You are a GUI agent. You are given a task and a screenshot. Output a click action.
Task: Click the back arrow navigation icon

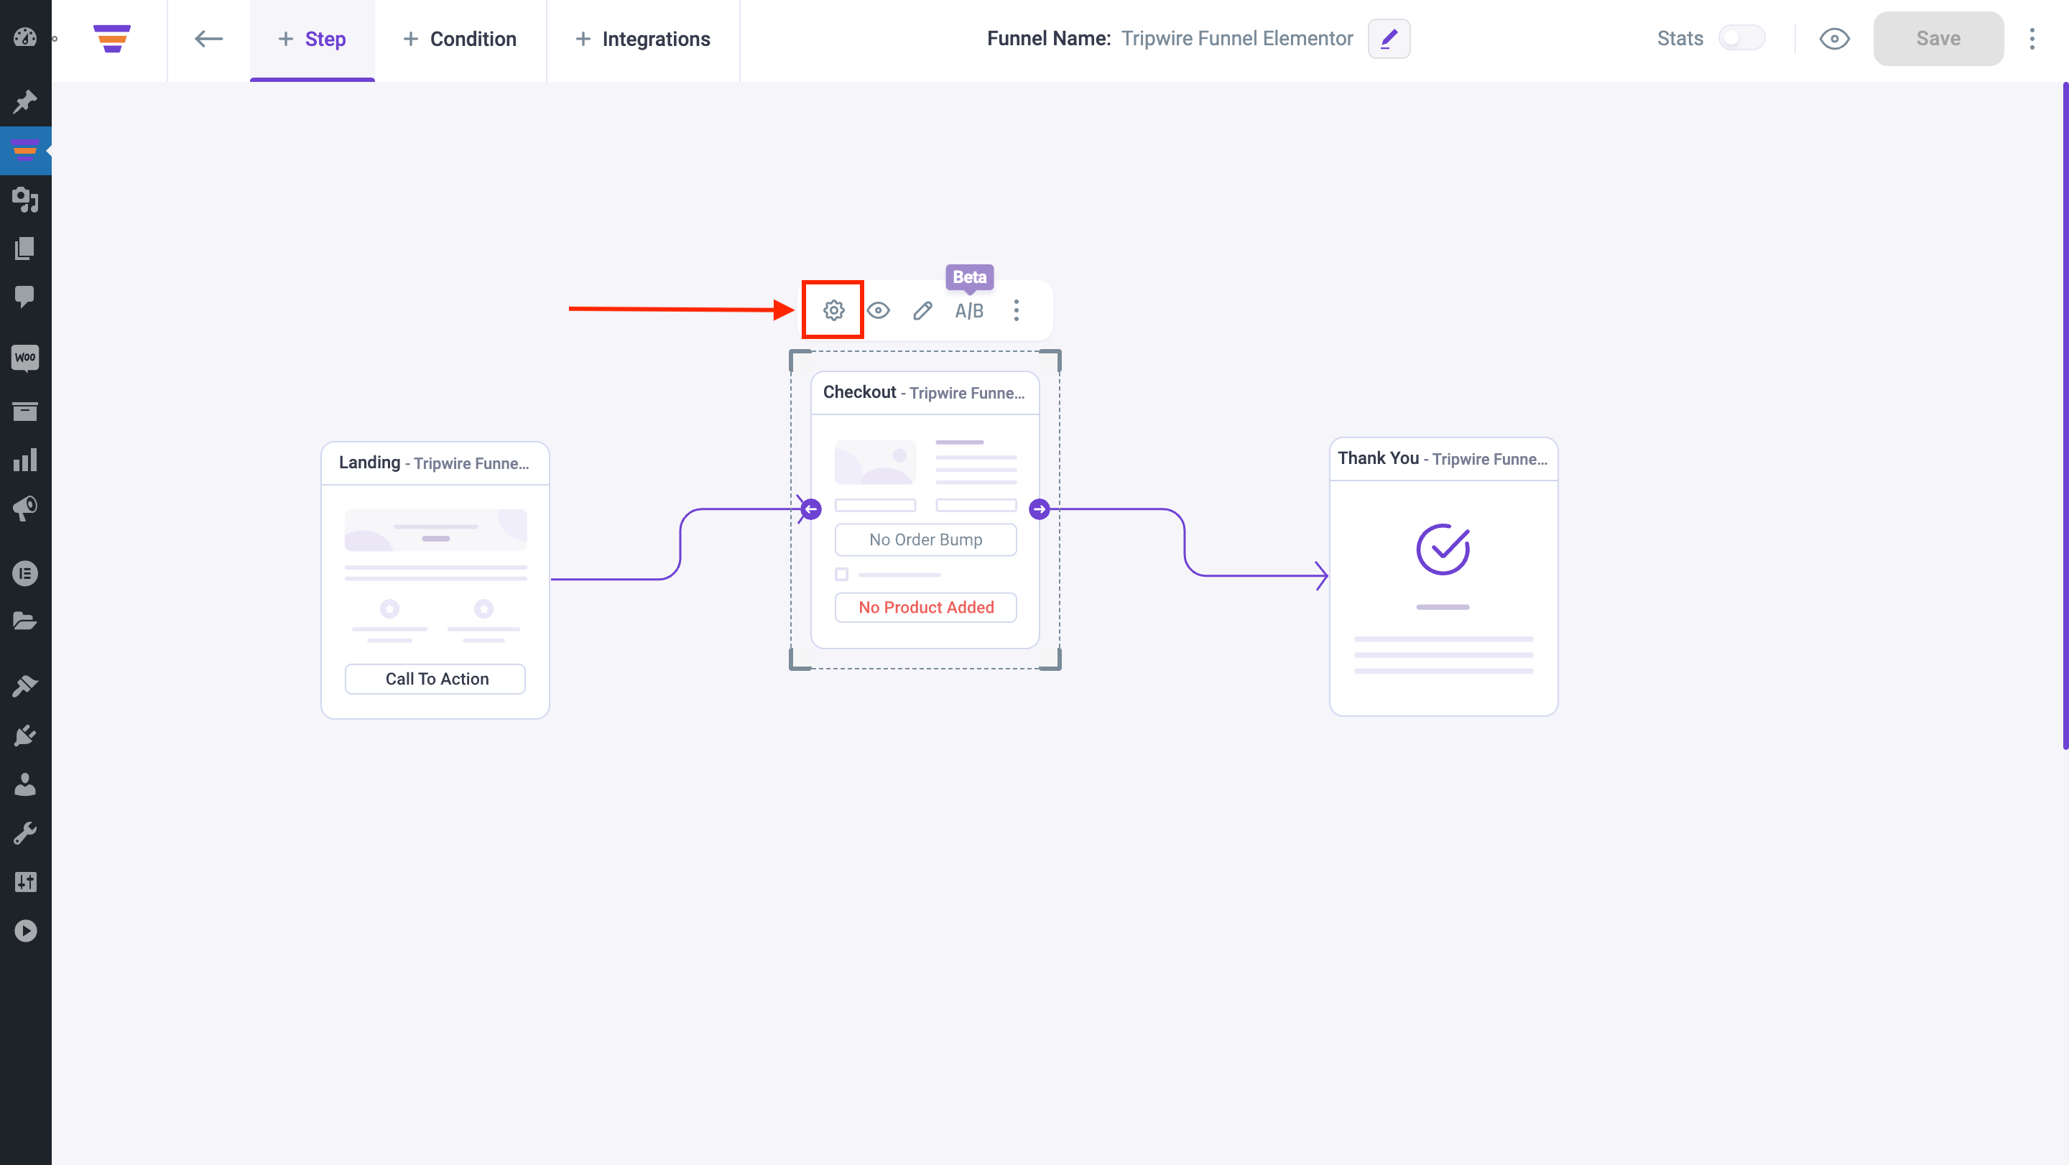point(208,38)
